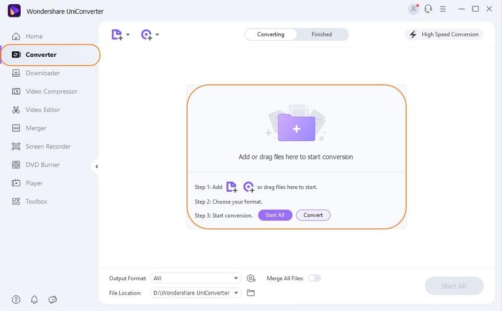Viewport: 502px width, 311px height.
Task: Open file location folder icon
Action: coord(250,293)
